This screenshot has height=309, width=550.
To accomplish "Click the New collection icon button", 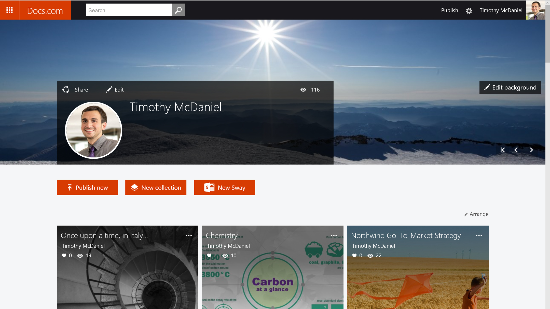I will [x=134, y=187].
